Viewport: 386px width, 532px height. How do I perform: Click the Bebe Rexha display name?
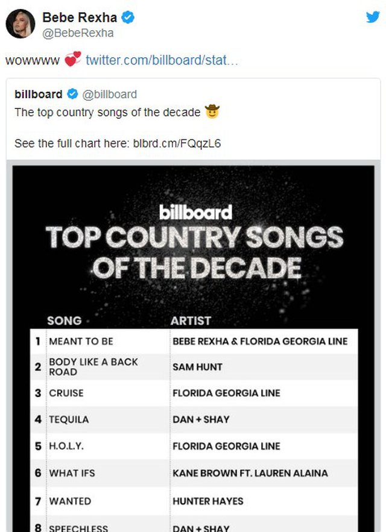click(x=80, y=17)
